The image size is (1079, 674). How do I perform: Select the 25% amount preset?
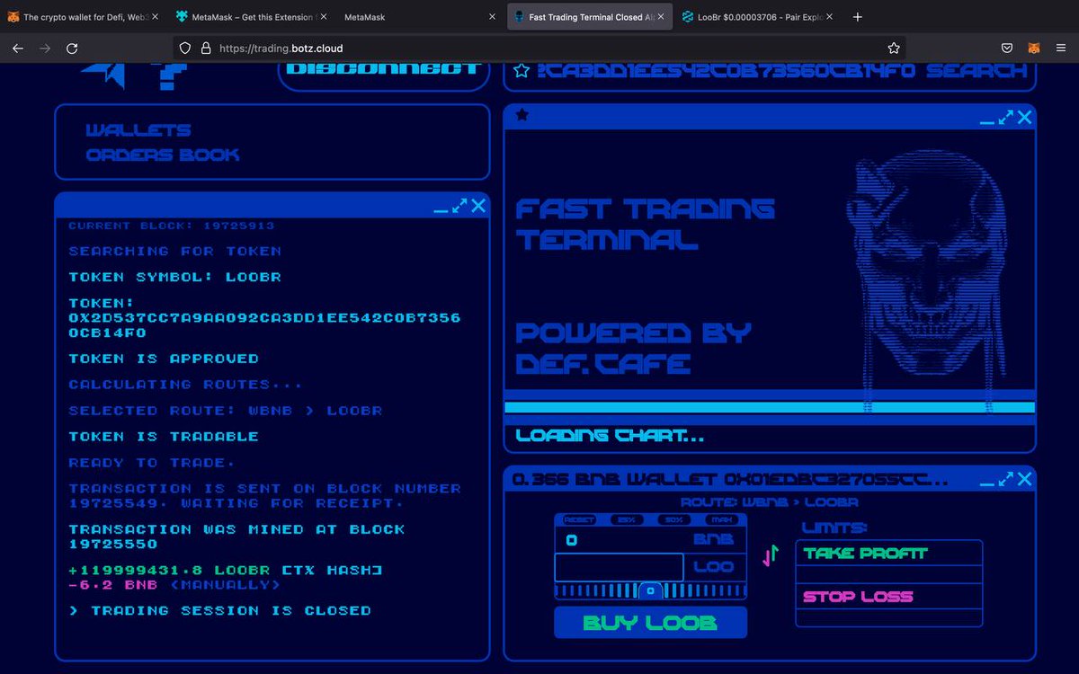click(627, 519)
